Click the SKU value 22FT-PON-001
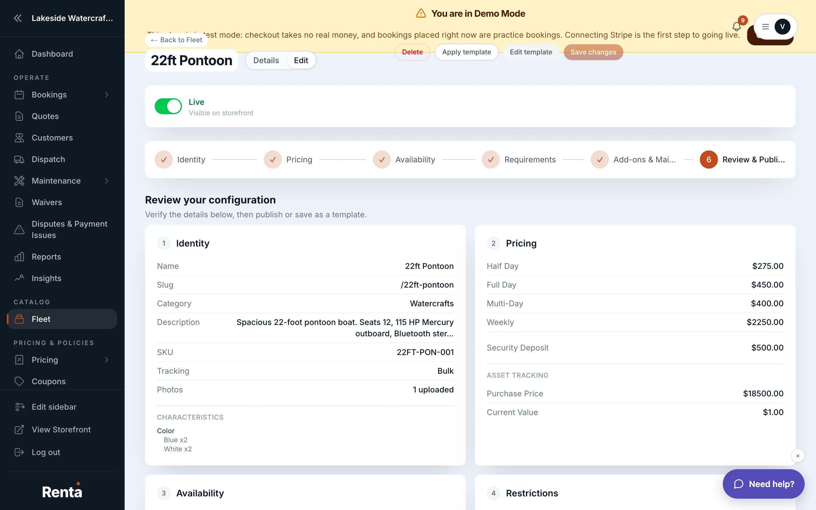Screen dimensions: 816x510 [425, 352]
